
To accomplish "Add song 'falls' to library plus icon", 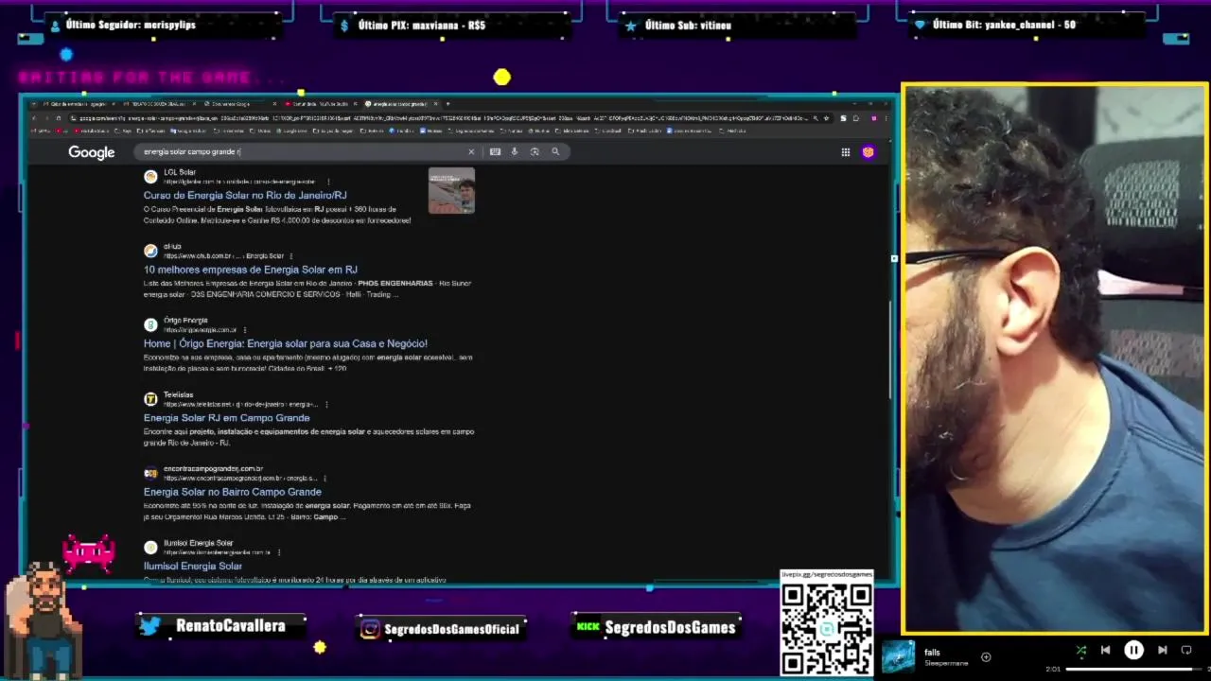I will [x=986, y=657].
